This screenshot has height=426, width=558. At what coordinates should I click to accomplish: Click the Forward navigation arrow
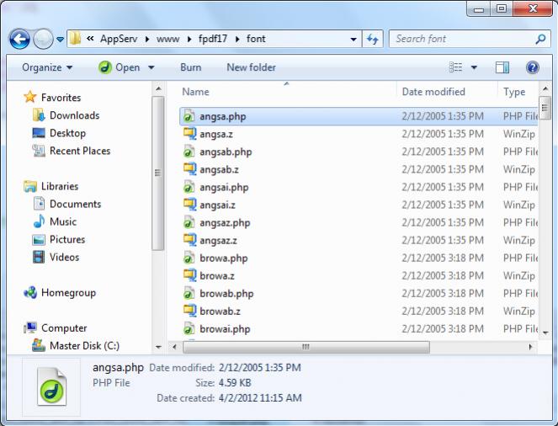(43, 39)
